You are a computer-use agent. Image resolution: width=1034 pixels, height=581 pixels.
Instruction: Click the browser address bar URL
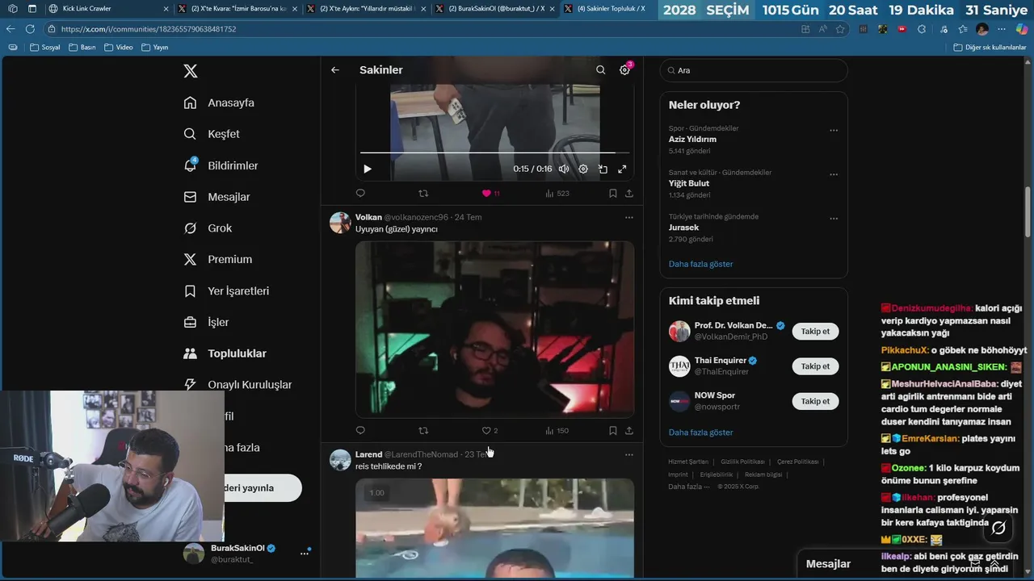(x=149, y=29)
